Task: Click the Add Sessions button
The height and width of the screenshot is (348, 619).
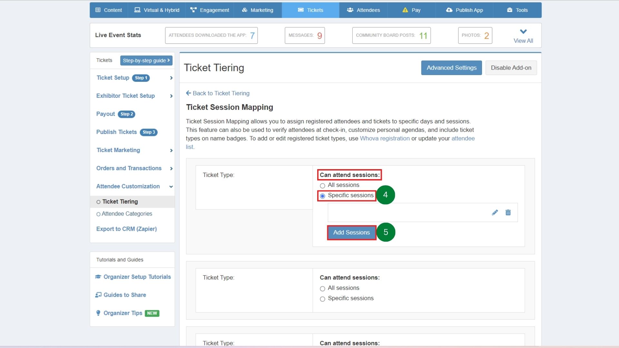Action: click(x=351, y=232)
